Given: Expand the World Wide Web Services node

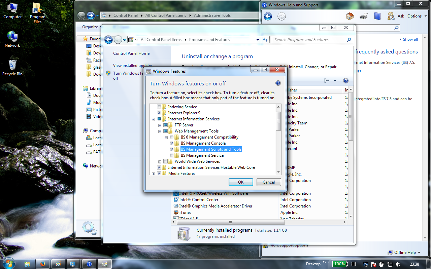Looking at the screenshot, I should [160, 162].
